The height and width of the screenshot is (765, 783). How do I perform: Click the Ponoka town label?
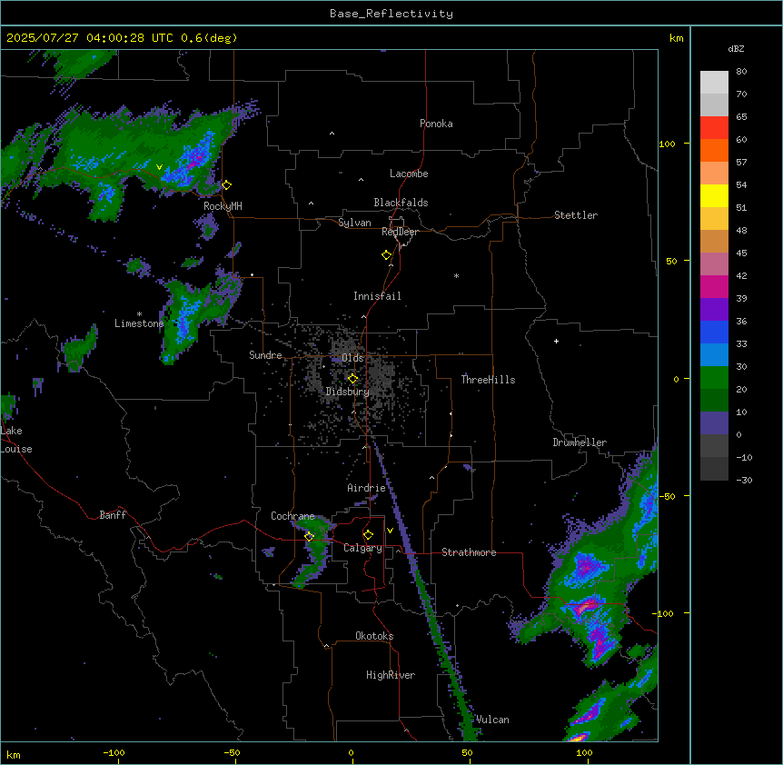[436, 124]
